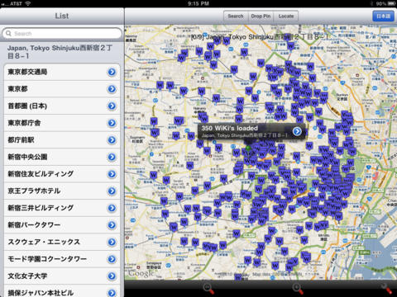Tap the Locate button

tap(286, 16)
